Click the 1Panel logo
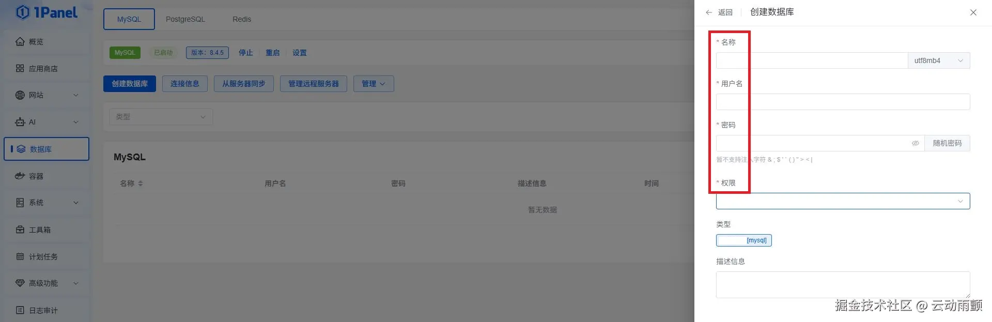 pos(47,12)
